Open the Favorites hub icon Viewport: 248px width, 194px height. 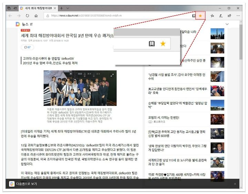tap(213, 16)
